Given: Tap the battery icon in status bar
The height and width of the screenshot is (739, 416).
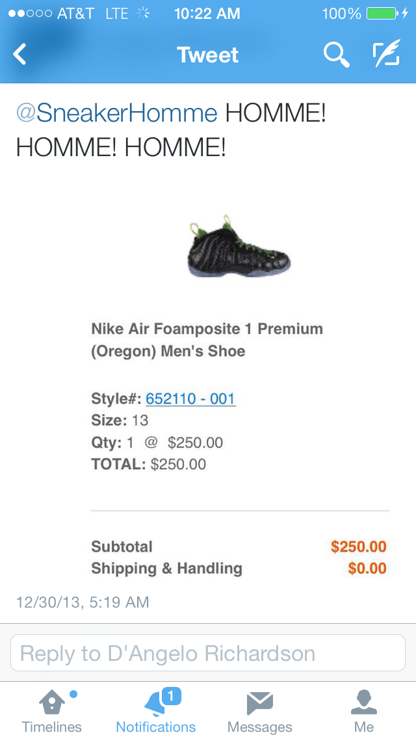Looking at the screenshot, I should [383, 14].
